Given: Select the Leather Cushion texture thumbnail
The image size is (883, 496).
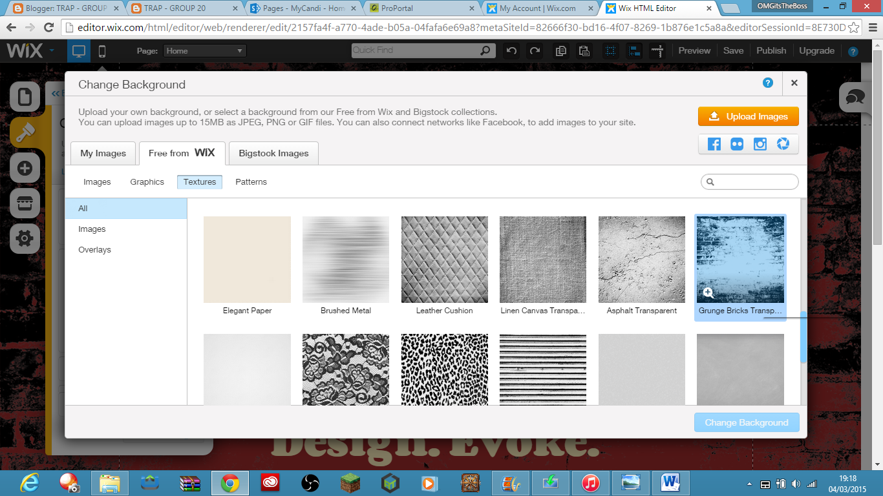Looking at the screenshot, I should [x=445, y=260].
